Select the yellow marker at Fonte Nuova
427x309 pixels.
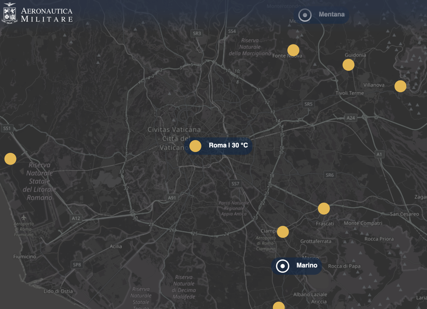[x=293, y=50]
